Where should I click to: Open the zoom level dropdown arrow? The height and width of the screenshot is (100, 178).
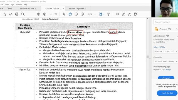(x=95, y=14)
